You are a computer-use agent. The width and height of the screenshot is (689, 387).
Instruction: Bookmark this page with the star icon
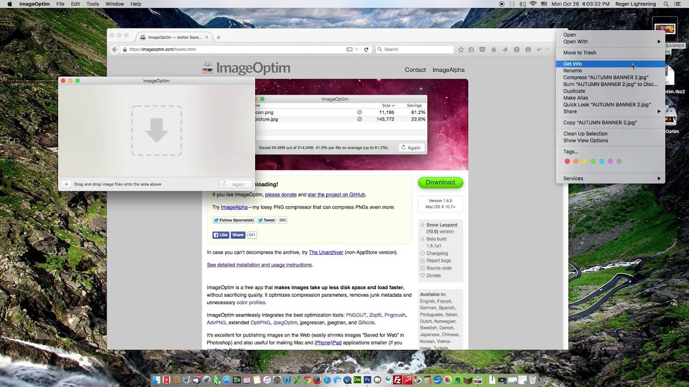[461, 49]
